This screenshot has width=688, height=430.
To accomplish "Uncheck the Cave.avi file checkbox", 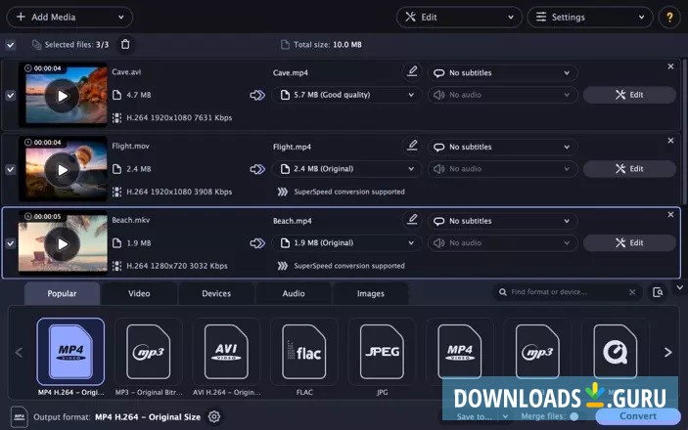I will click(10, 95).
